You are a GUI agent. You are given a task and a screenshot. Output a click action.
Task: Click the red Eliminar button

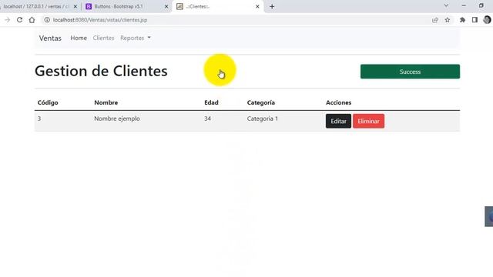(x=368, y=121)
